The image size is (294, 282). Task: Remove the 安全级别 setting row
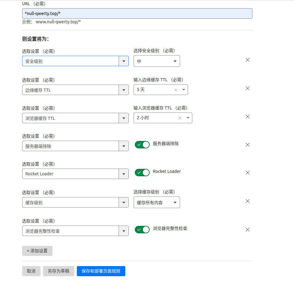[247, 60]
